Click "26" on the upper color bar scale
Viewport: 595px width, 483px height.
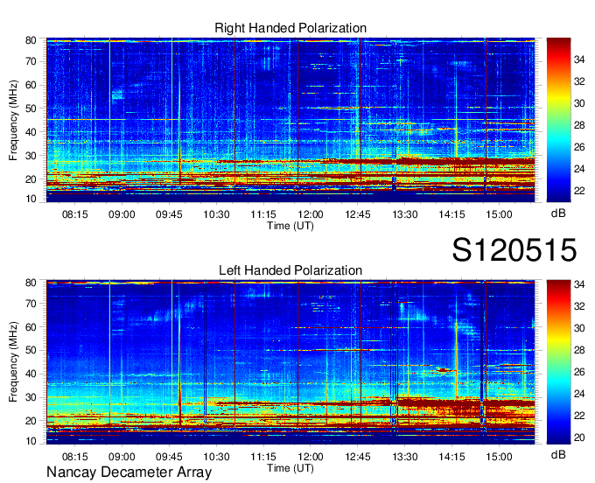579,147
